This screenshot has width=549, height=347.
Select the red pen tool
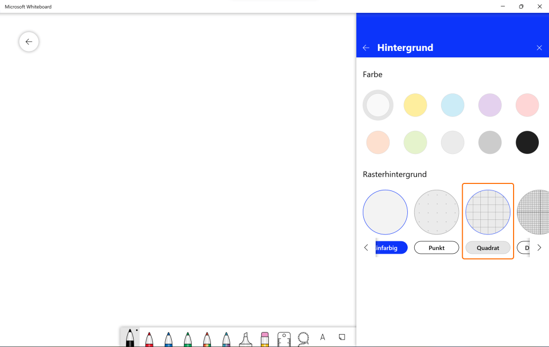pyautogui.click(x=149, y=339)
